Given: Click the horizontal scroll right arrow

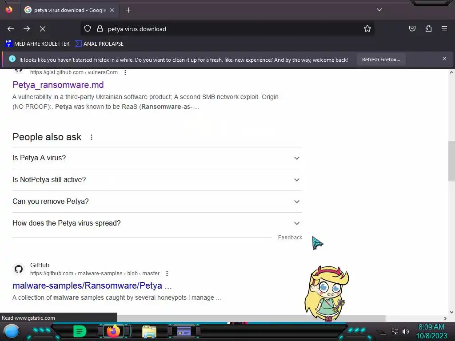Looking at the screenshot, I should click(445, 318).
